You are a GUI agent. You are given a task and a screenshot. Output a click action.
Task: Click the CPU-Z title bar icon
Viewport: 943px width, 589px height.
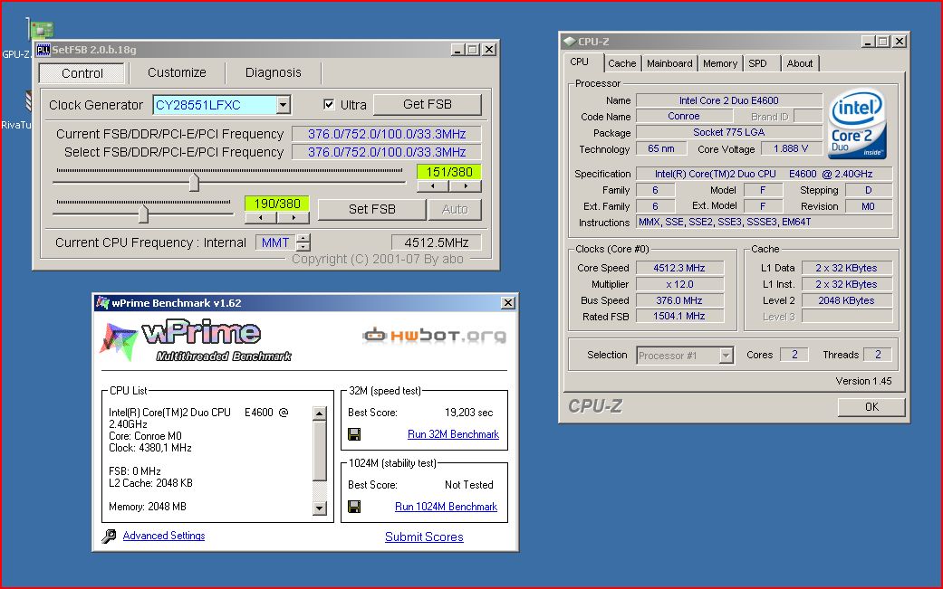pyautogui.click(x=568, y=42)
